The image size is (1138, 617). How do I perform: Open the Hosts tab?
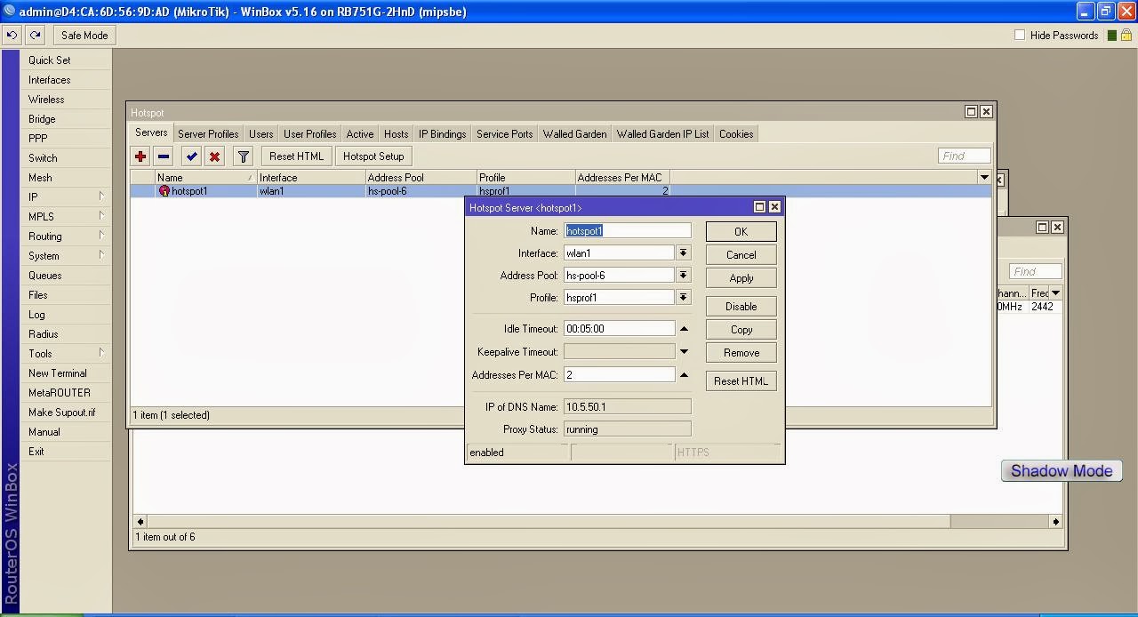tap(397, 134)
